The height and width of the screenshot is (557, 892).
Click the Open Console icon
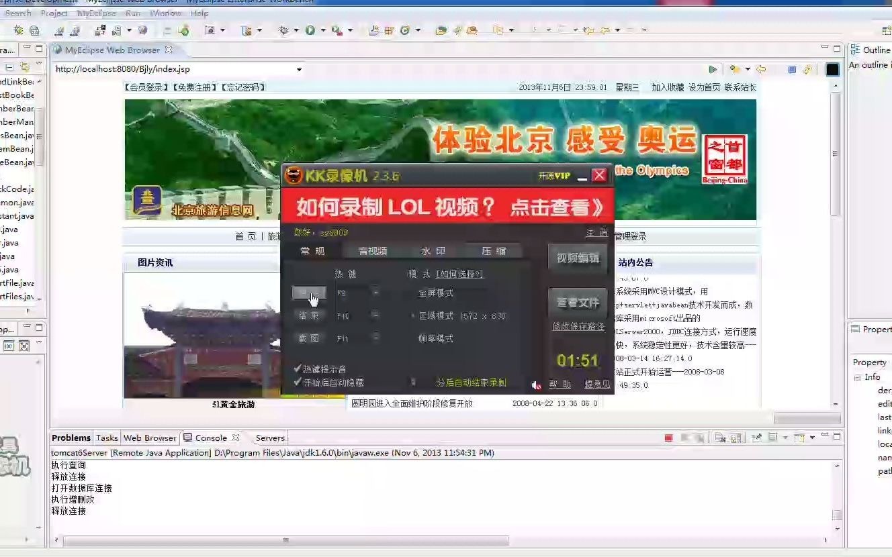[799, 438]
